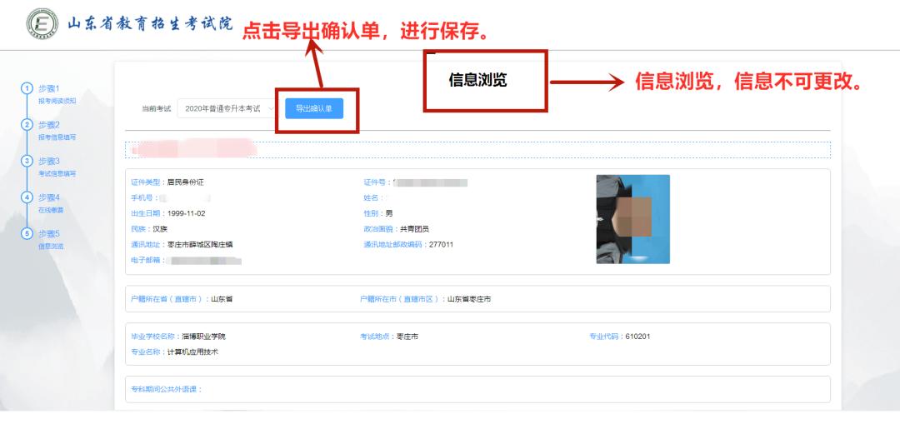Click the 专业代码 value 610201
The image size is (900, 424).
click(637, 337)
